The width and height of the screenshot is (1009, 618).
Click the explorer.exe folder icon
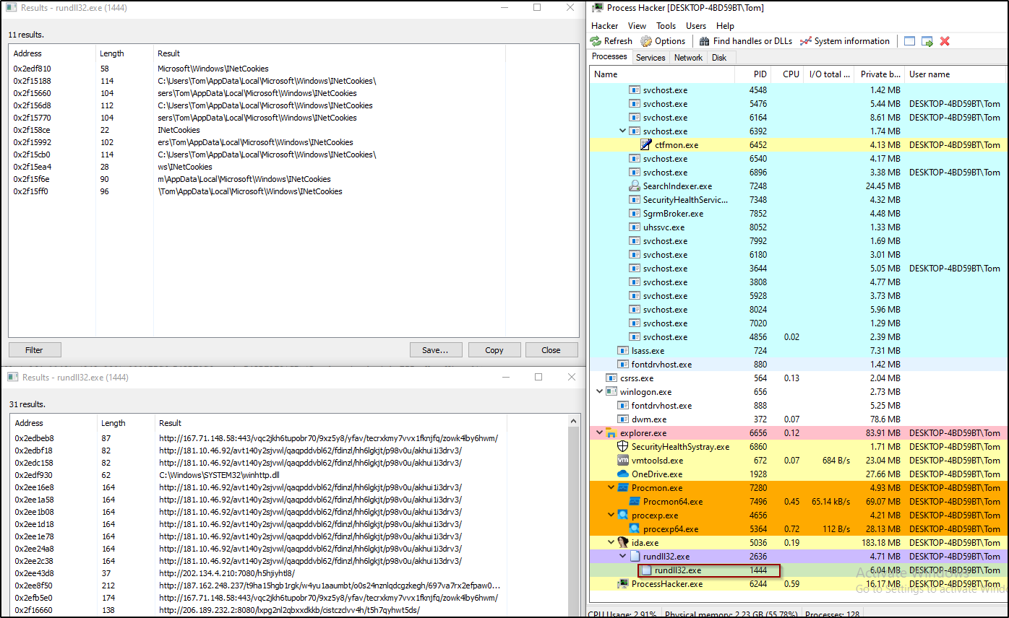pos(611,433)
